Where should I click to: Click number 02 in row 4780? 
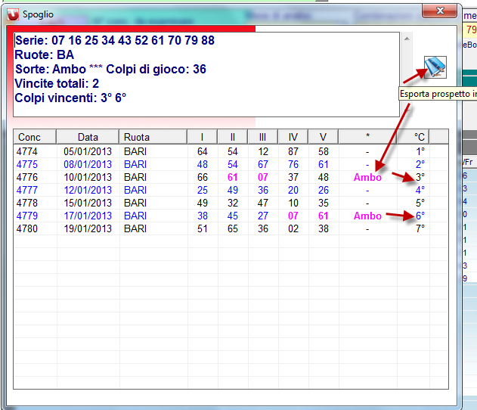[x=293, y=228]
